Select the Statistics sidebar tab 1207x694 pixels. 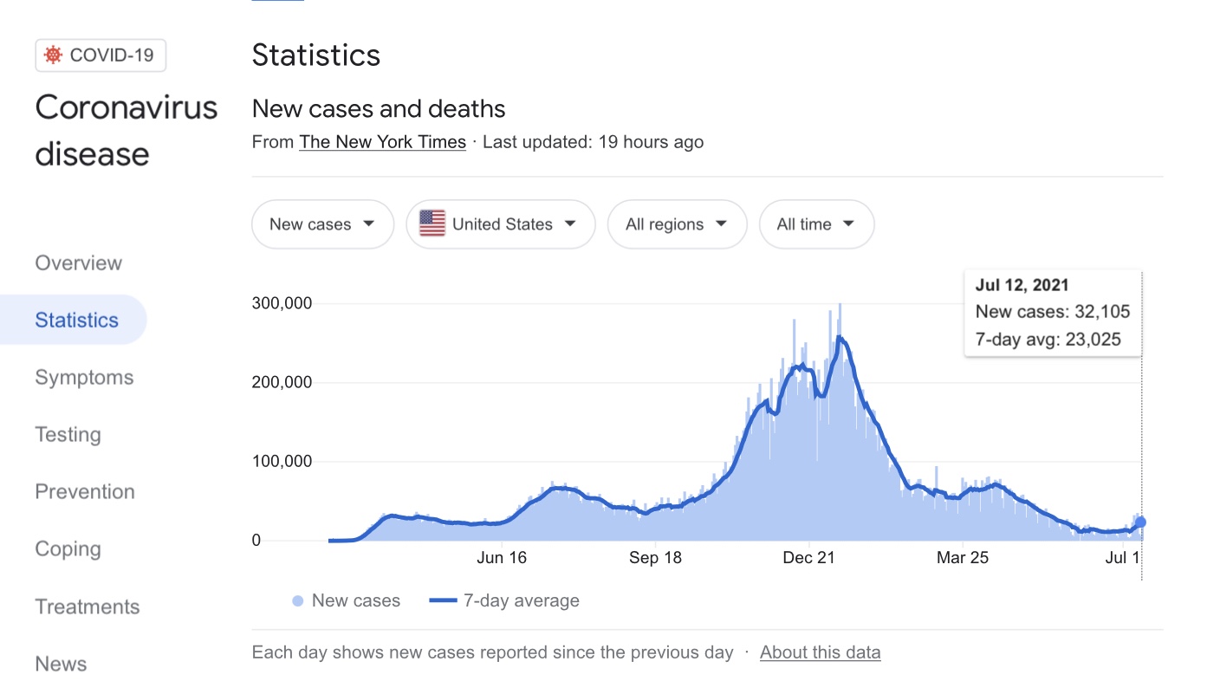(76, 321)
